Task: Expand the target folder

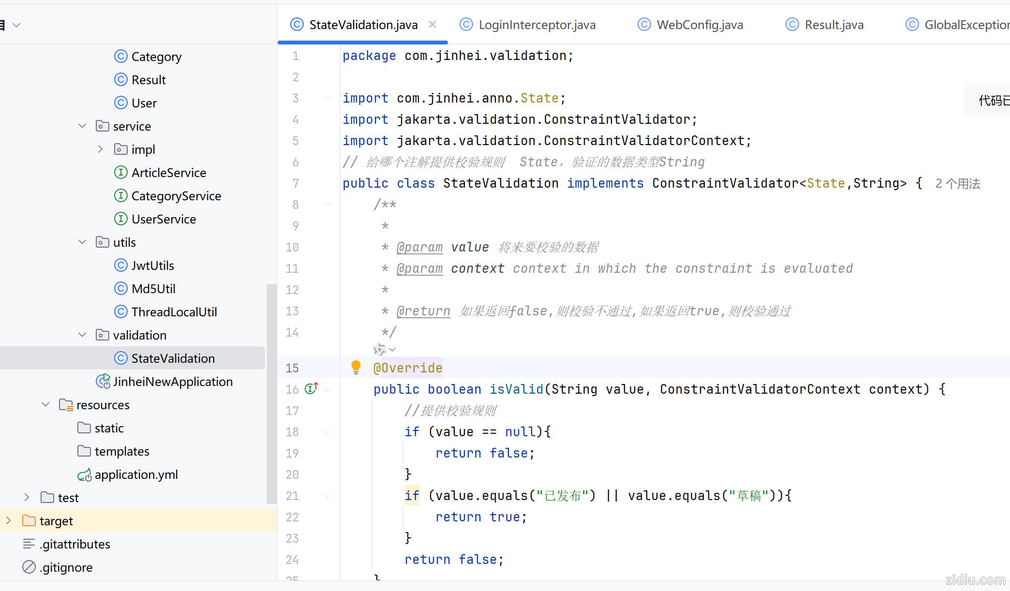Action: pyautogui.click(x=8, y=521)
